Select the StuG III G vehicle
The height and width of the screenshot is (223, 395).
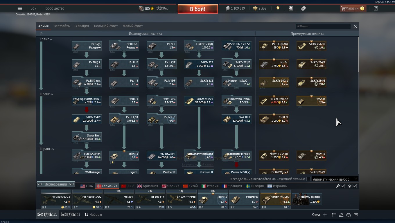236,119
